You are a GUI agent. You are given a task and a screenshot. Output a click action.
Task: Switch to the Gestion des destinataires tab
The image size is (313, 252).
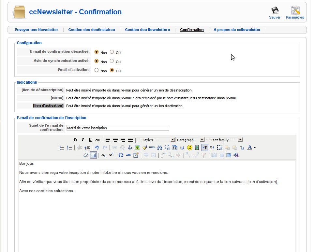coord(91,30)
